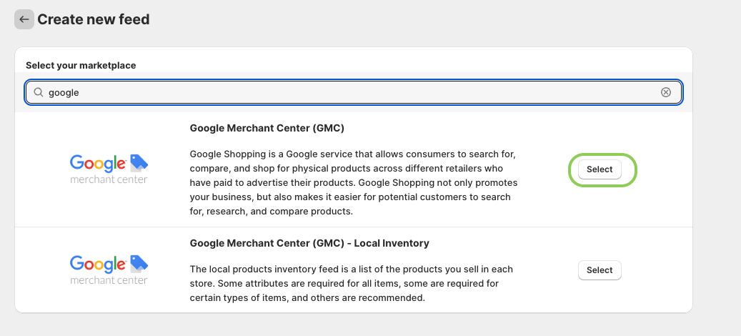The image size is (741, 336).
Task: Click the 'GMC - Local Inventory' heading
Action: (x=309, y=243)
